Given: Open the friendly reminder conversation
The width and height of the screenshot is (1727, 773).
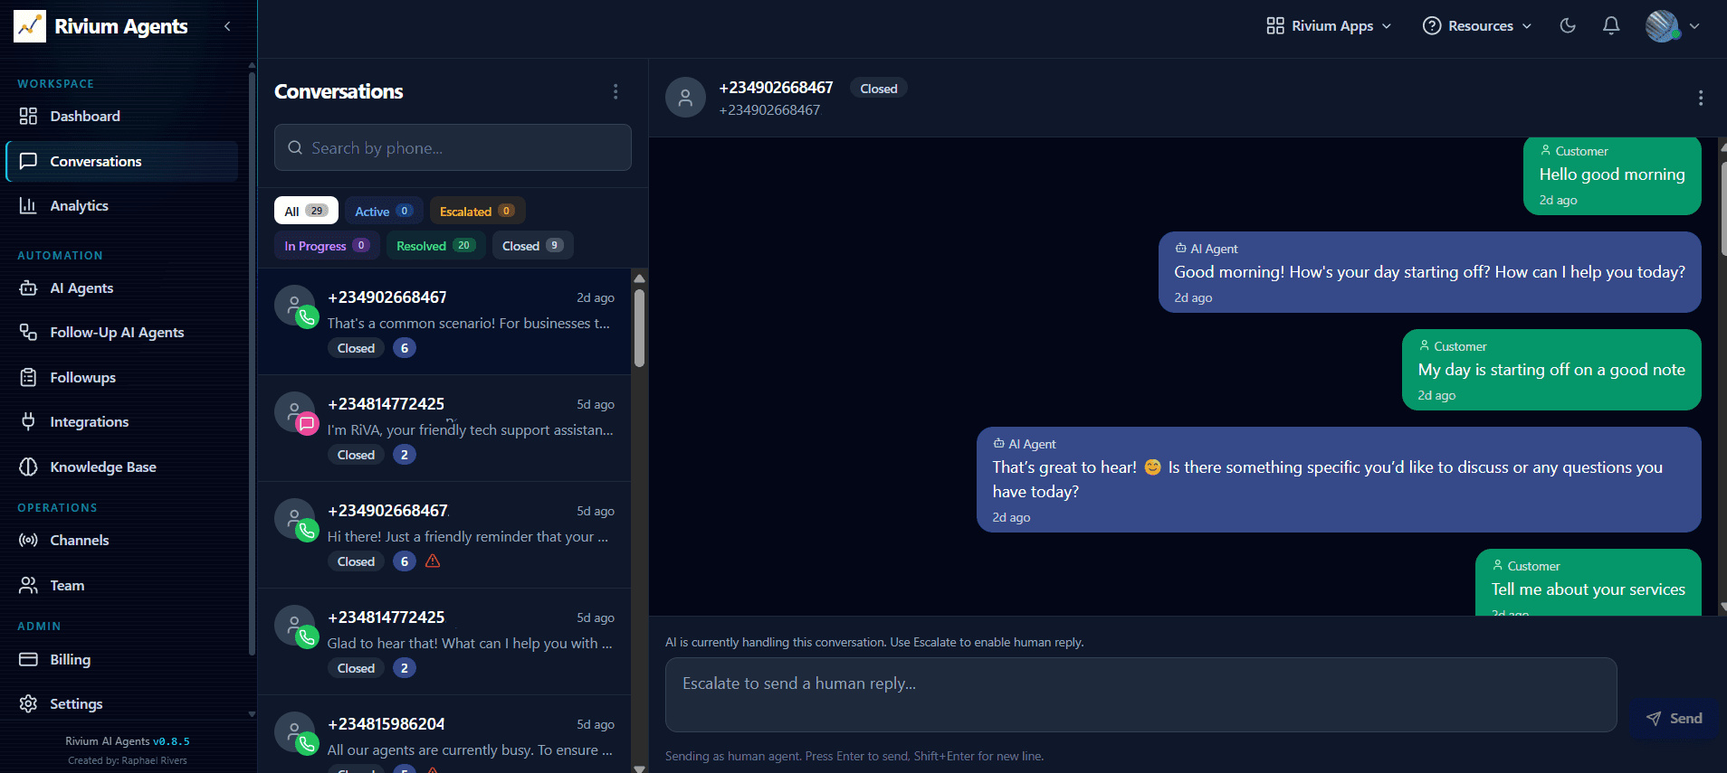Looking at the screenshot, I should pos(444,535).
